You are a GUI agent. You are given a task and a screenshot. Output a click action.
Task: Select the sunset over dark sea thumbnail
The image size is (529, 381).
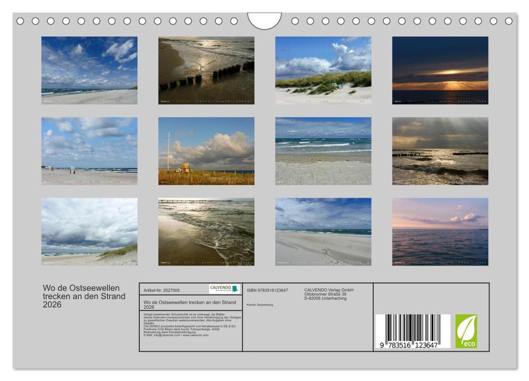(x=440, y=70)
